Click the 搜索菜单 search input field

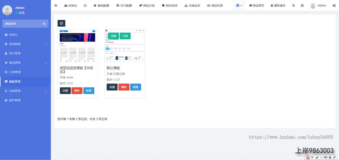pyautogui.click(x=23, y=24)
